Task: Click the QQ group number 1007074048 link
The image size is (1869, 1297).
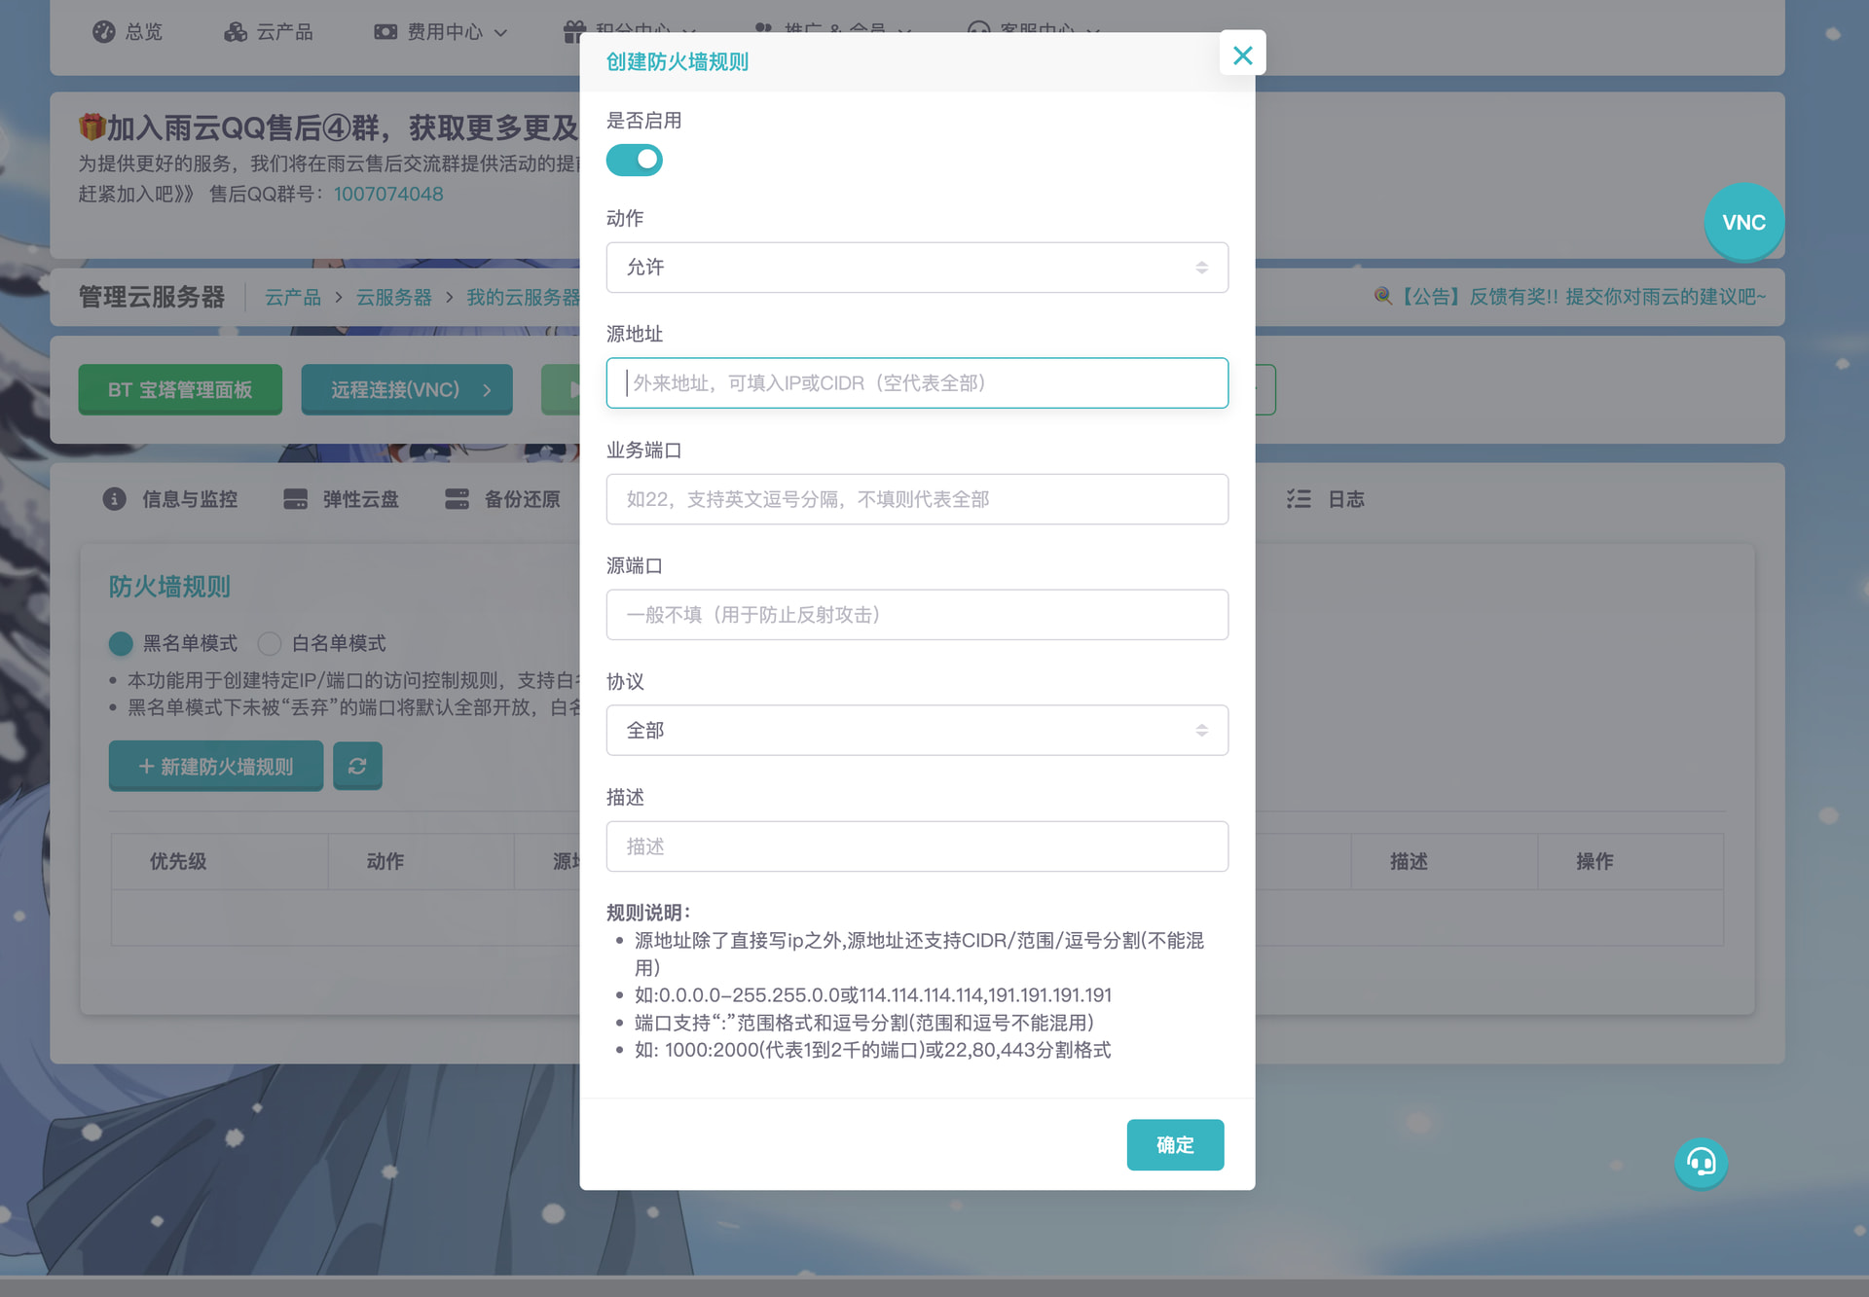Action: [388, 194]
